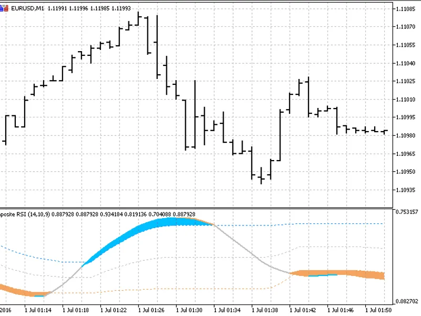This screenshot has height=316, width=421.
Task: Click the 1.10935 price label
Action: [x=405, y=190]
